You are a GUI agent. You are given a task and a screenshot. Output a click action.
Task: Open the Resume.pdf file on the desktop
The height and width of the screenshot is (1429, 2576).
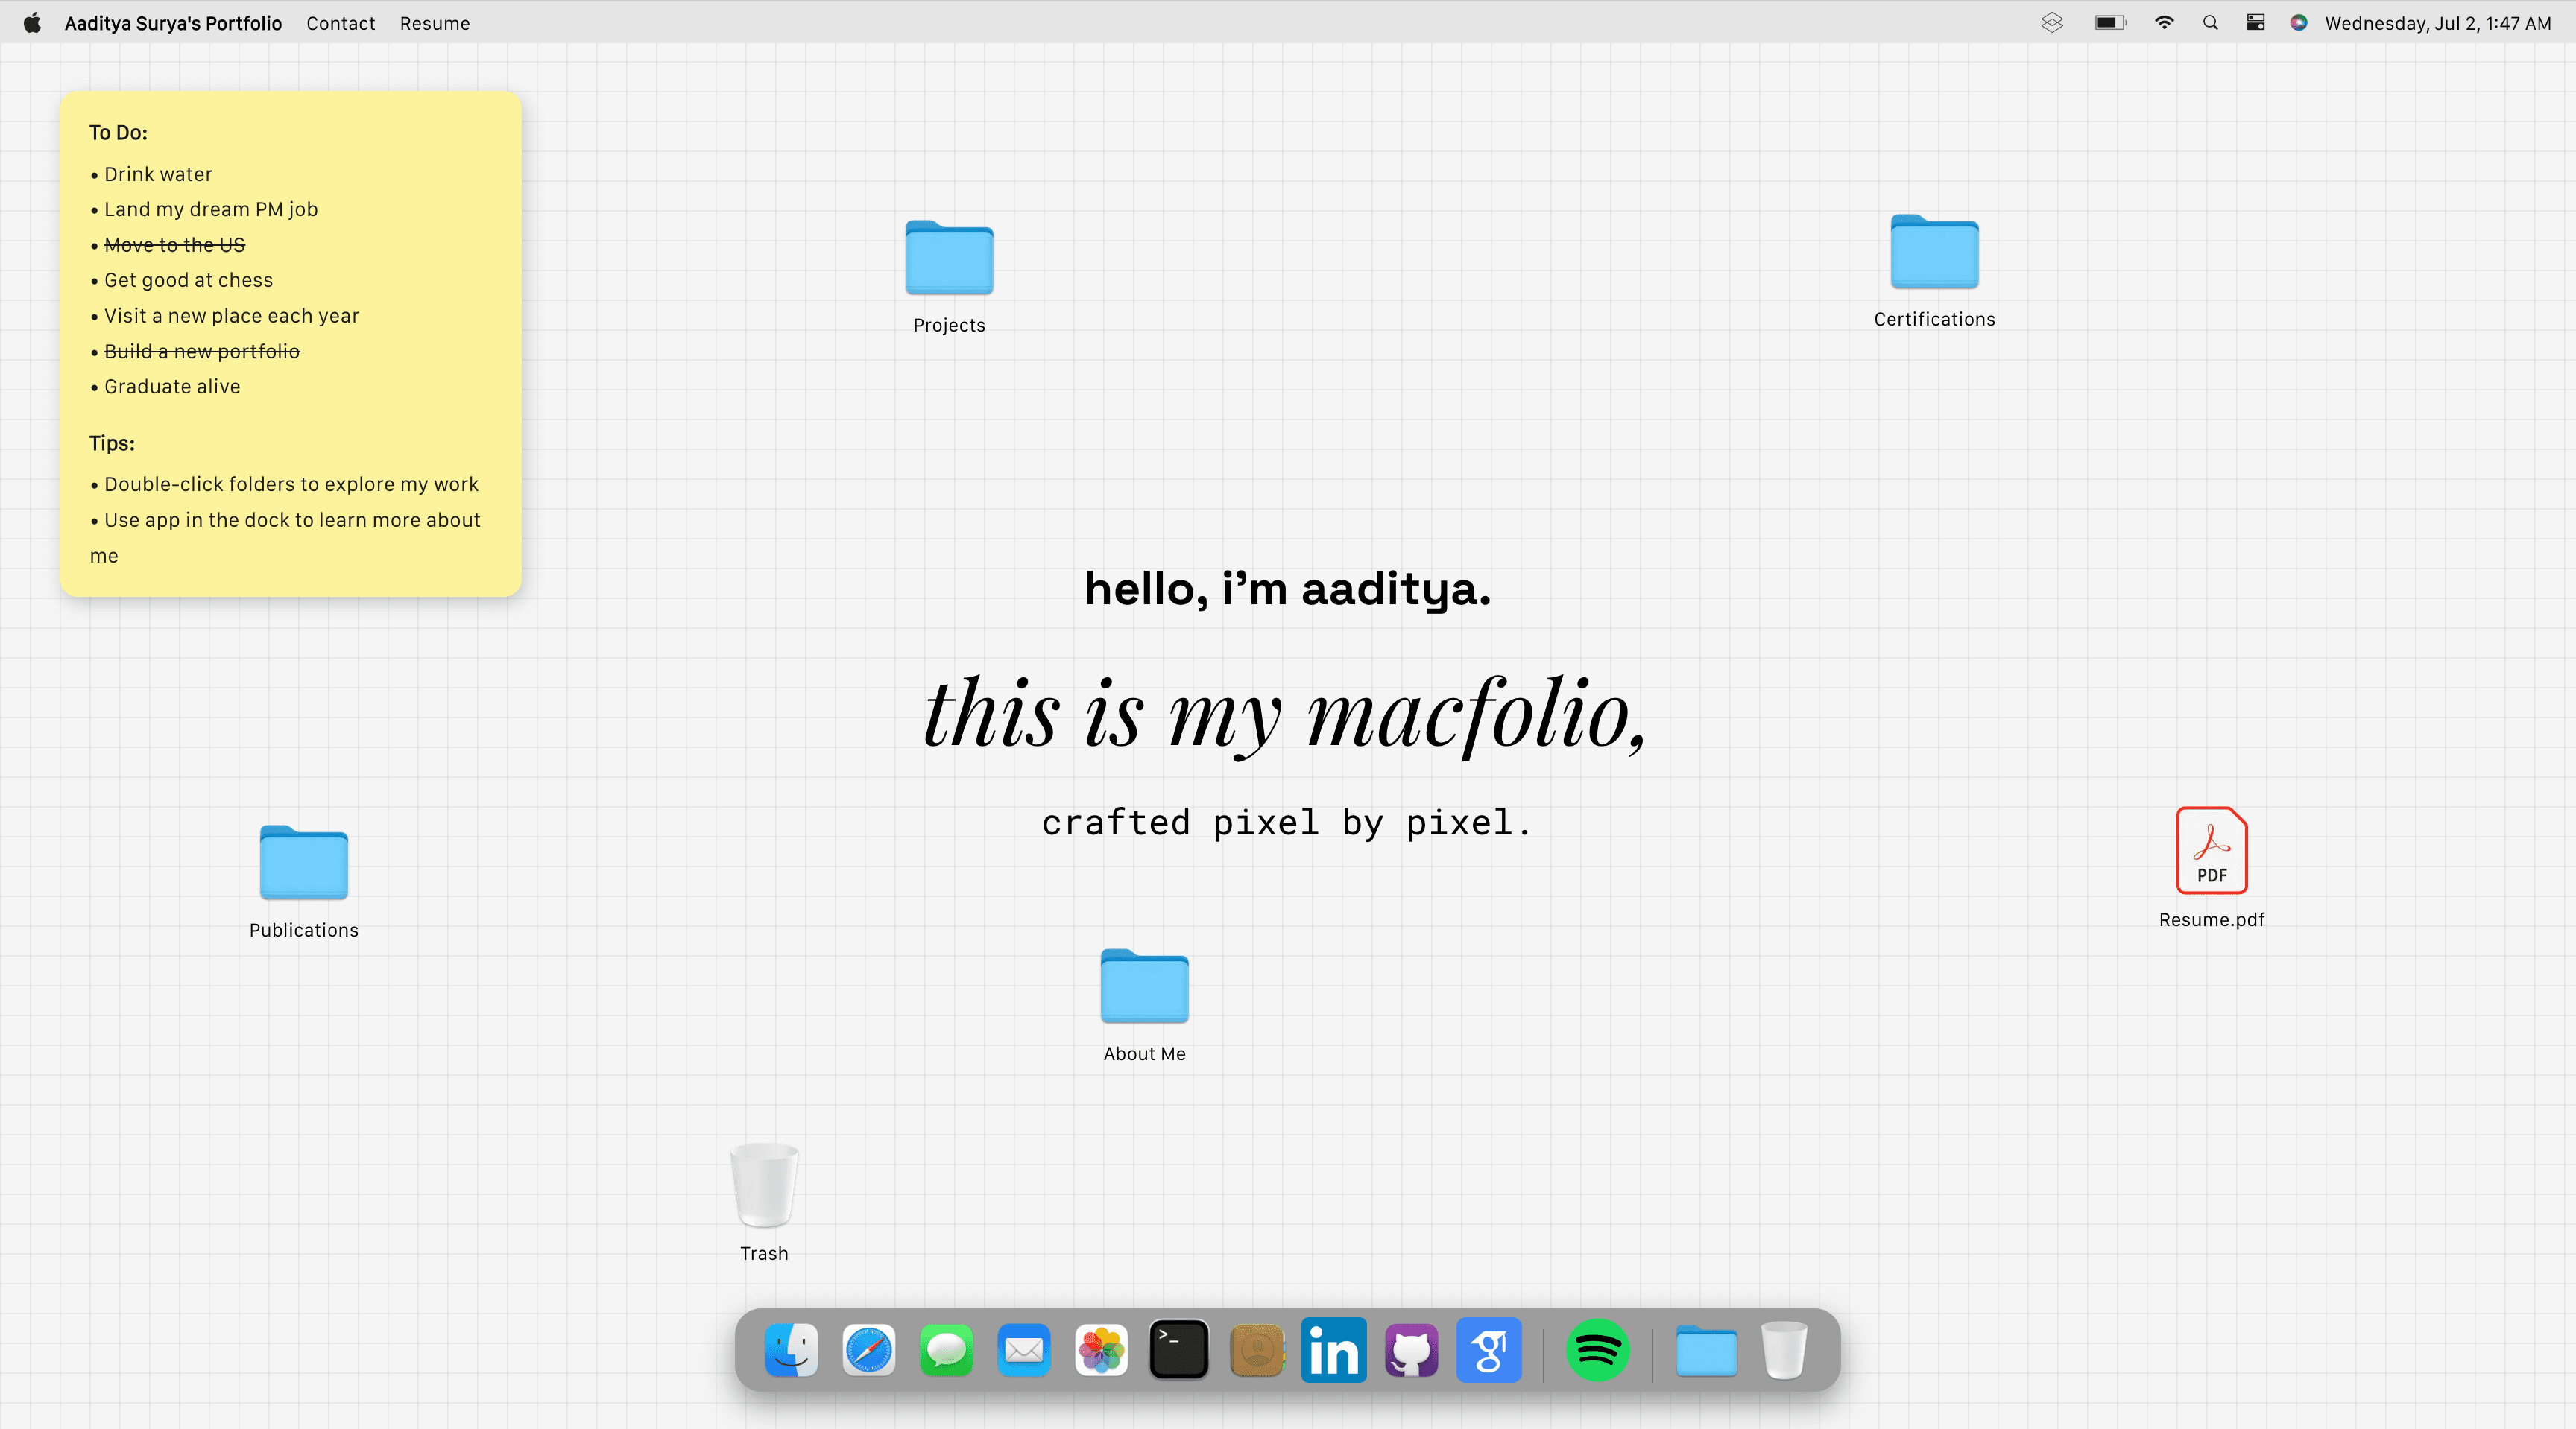pos(2211,852)
